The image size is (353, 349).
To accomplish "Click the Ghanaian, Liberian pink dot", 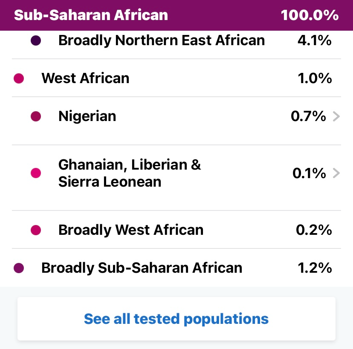I will [36, 173].
